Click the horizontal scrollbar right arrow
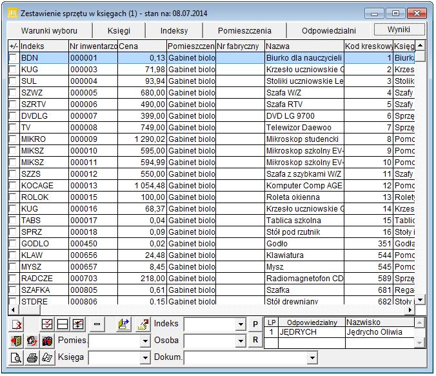This screenshot has height=376, width=436. coord(410,310)
